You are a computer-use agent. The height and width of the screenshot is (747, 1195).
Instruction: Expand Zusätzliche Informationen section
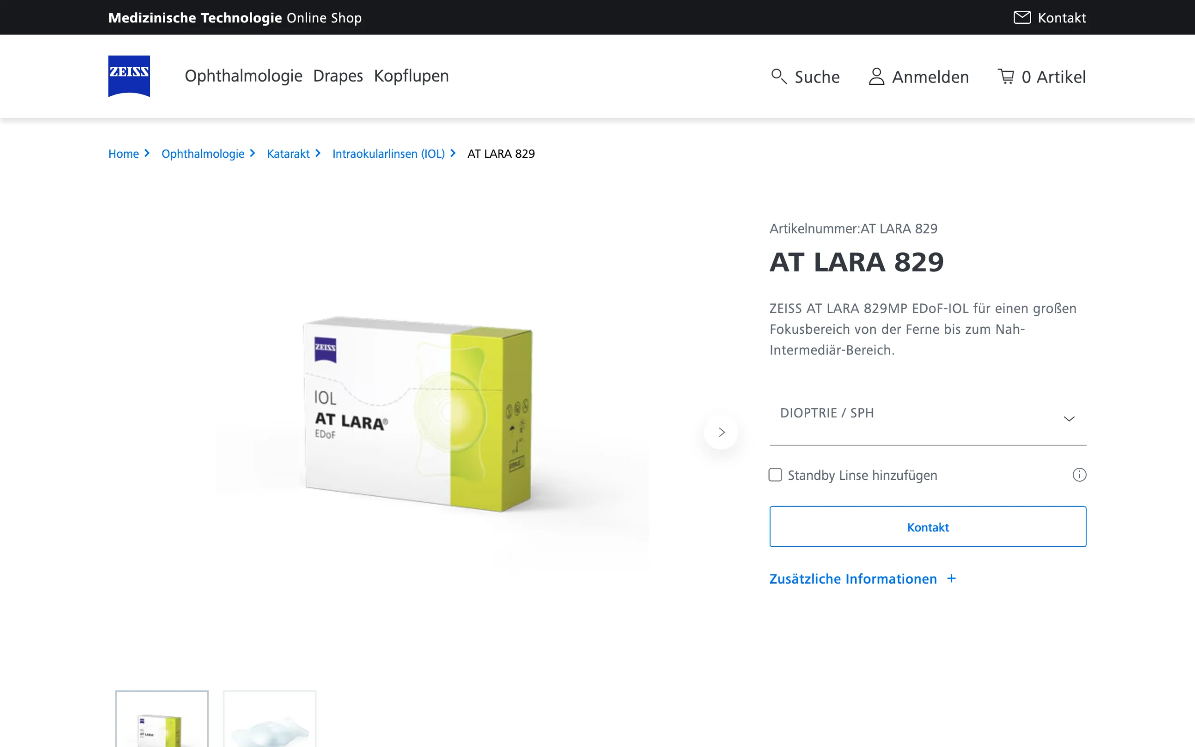[863, 578]
